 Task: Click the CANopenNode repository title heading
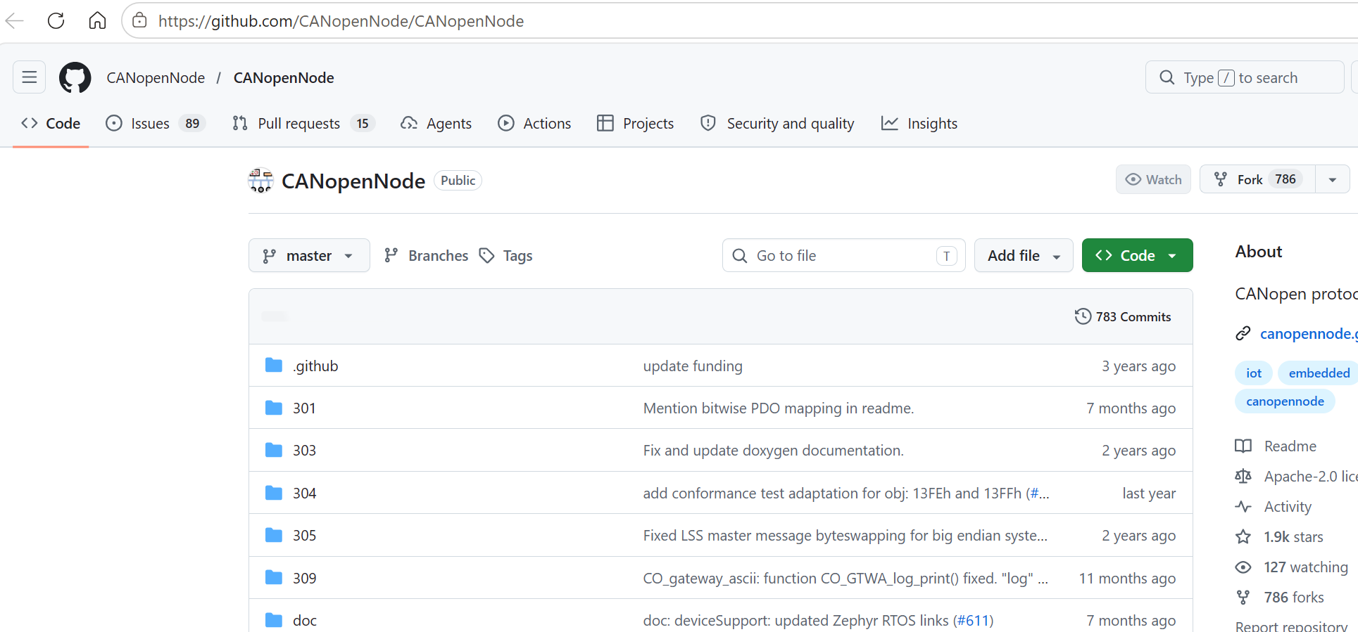(353, 181)
